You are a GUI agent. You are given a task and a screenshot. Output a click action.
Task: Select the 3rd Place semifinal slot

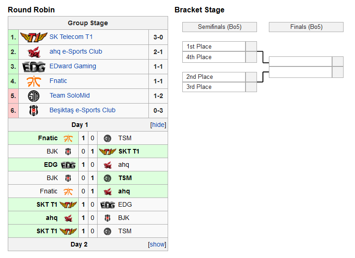[x=214, y=87]
